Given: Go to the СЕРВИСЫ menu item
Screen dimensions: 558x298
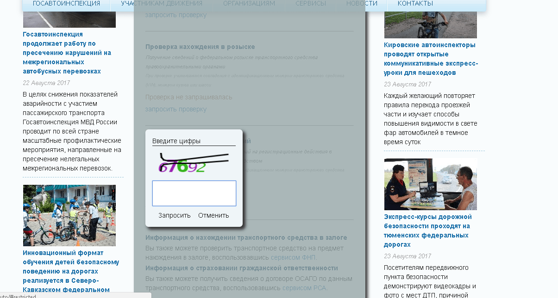Looking at the screenshot, I should point(310,4).
